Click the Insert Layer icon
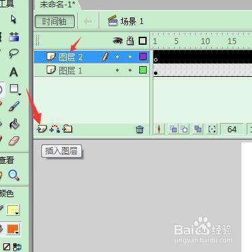252x252 pixels. (x=42, y=129)
